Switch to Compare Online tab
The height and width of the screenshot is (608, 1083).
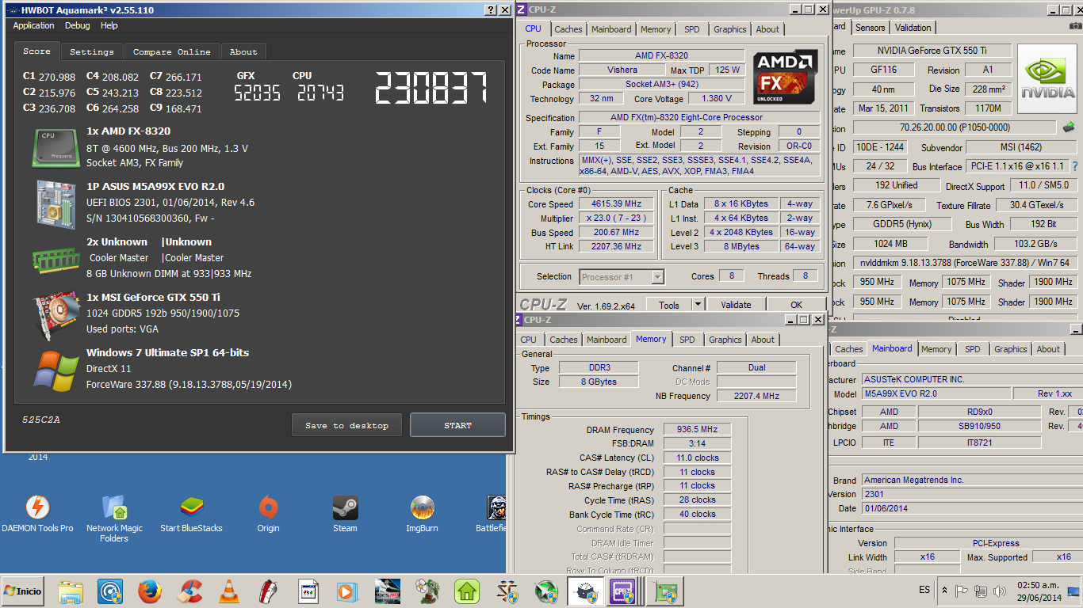[172, 51]
